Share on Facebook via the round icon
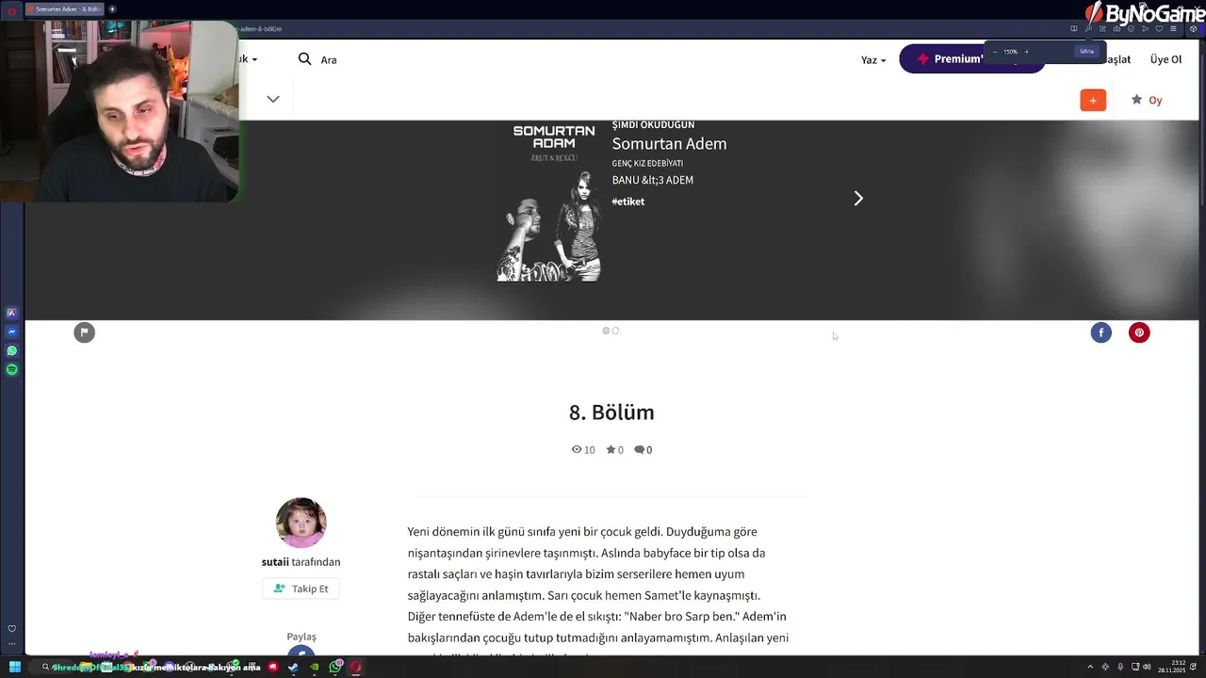The width and height of the screenshot is (1206, 678). tap(1101, 332)
